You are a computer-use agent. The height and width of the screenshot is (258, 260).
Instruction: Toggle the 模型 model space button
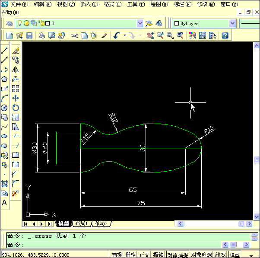point(235,255)
